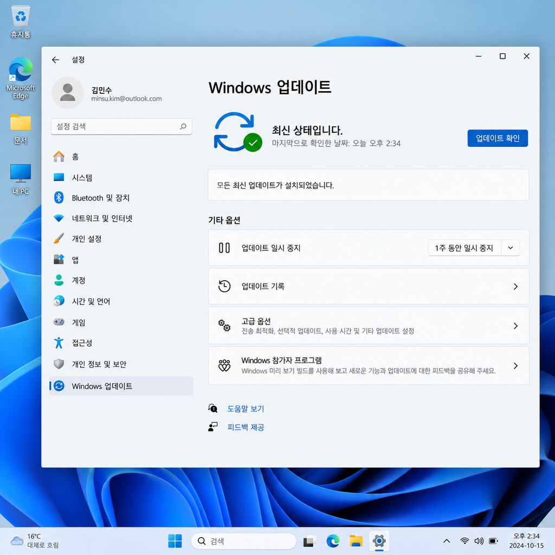Click the back arrow in Settings

(56, 60)
